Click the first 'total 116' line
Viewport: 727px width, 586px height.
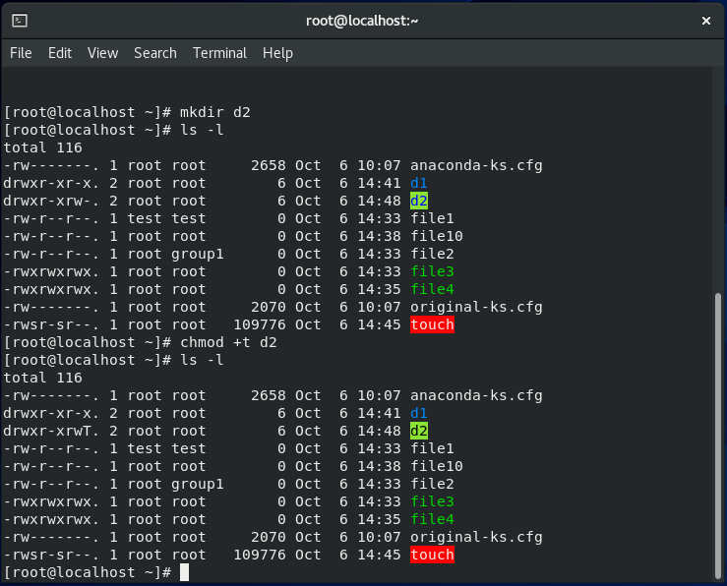tap(42, 147)
